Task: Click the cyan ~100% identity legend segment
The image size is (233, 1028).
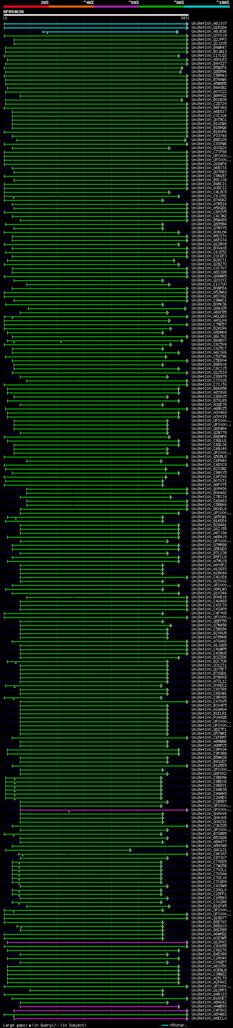Action: click(207, 7)
